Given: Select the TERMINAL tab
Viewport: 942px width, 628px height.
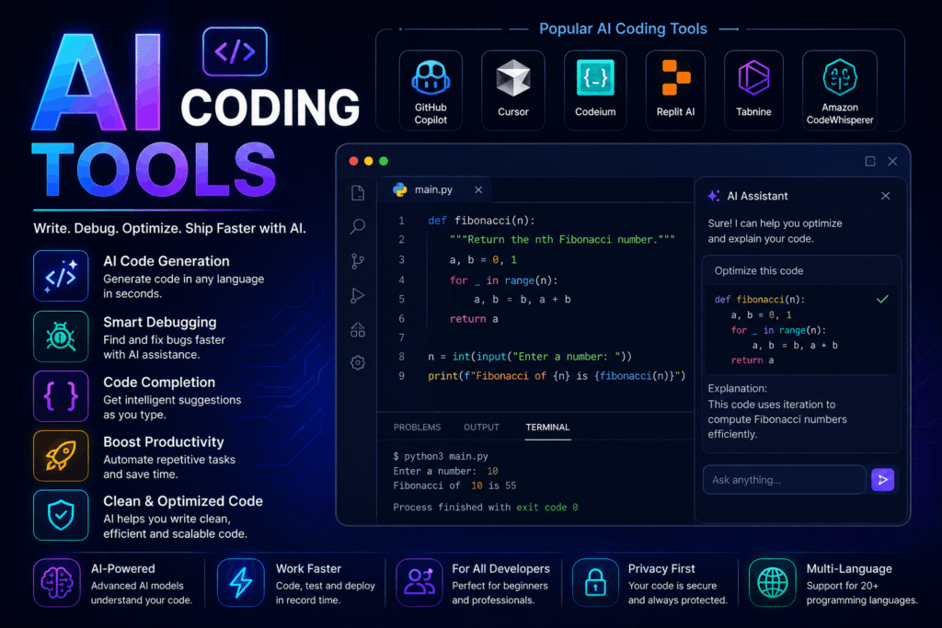Looking at the screenshot, I should (x=547, y=427).
